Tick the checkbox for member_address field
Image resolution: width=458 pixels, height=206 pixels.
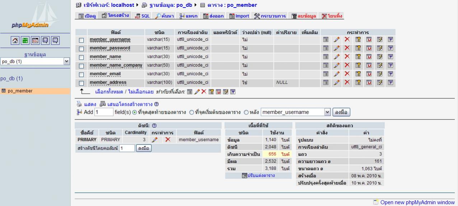click(81, 82)
